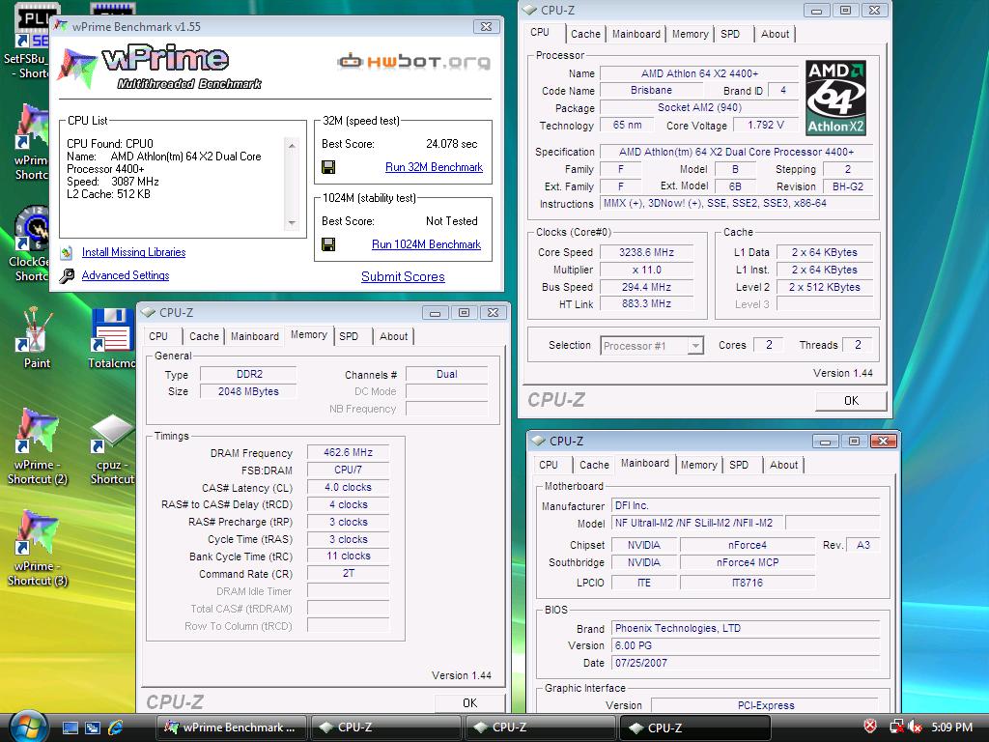
Task: Open the Paint desktop shortcut
Action: point(36,337)
